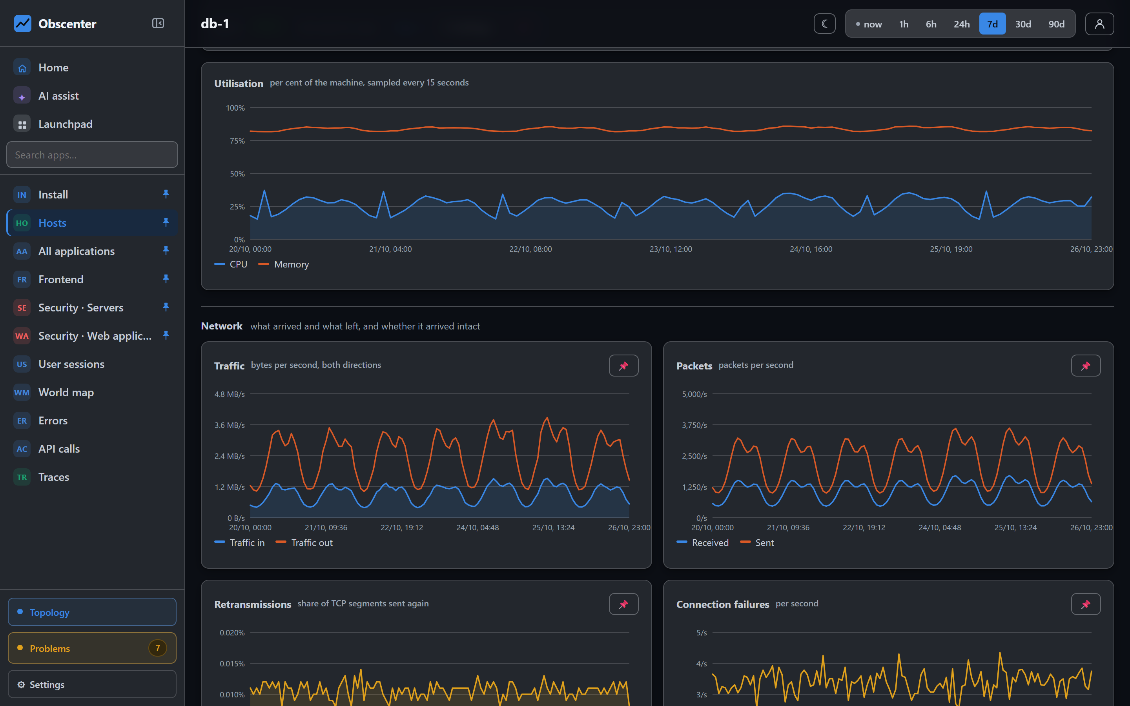Screen dimensions: 1130x706
Task: Collapse the sidebar panel icon
Action: click(x=158, y=24)
